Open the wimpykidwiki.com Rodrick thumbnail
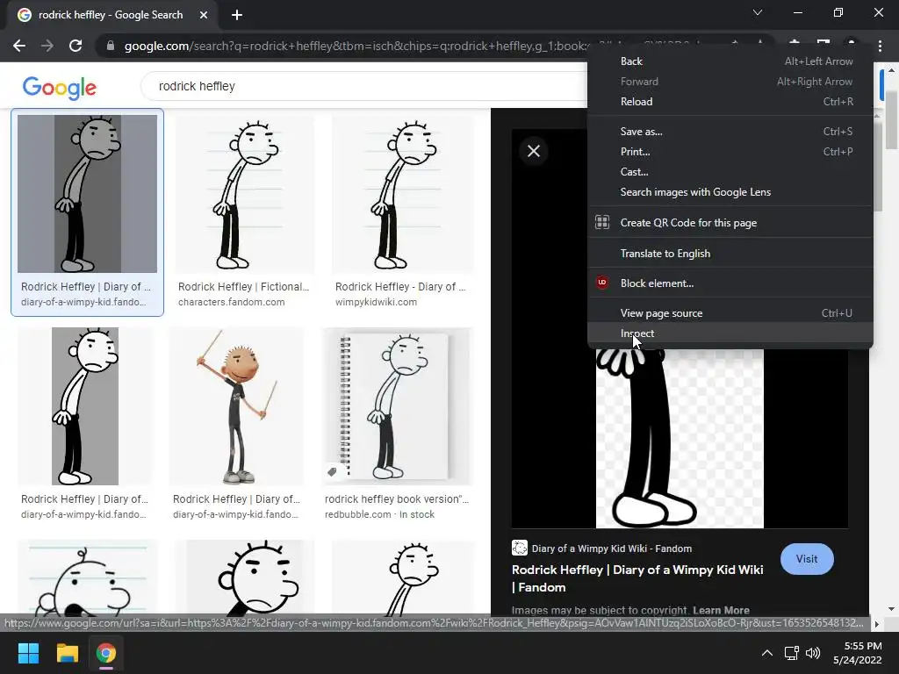 tap(402, 194)
